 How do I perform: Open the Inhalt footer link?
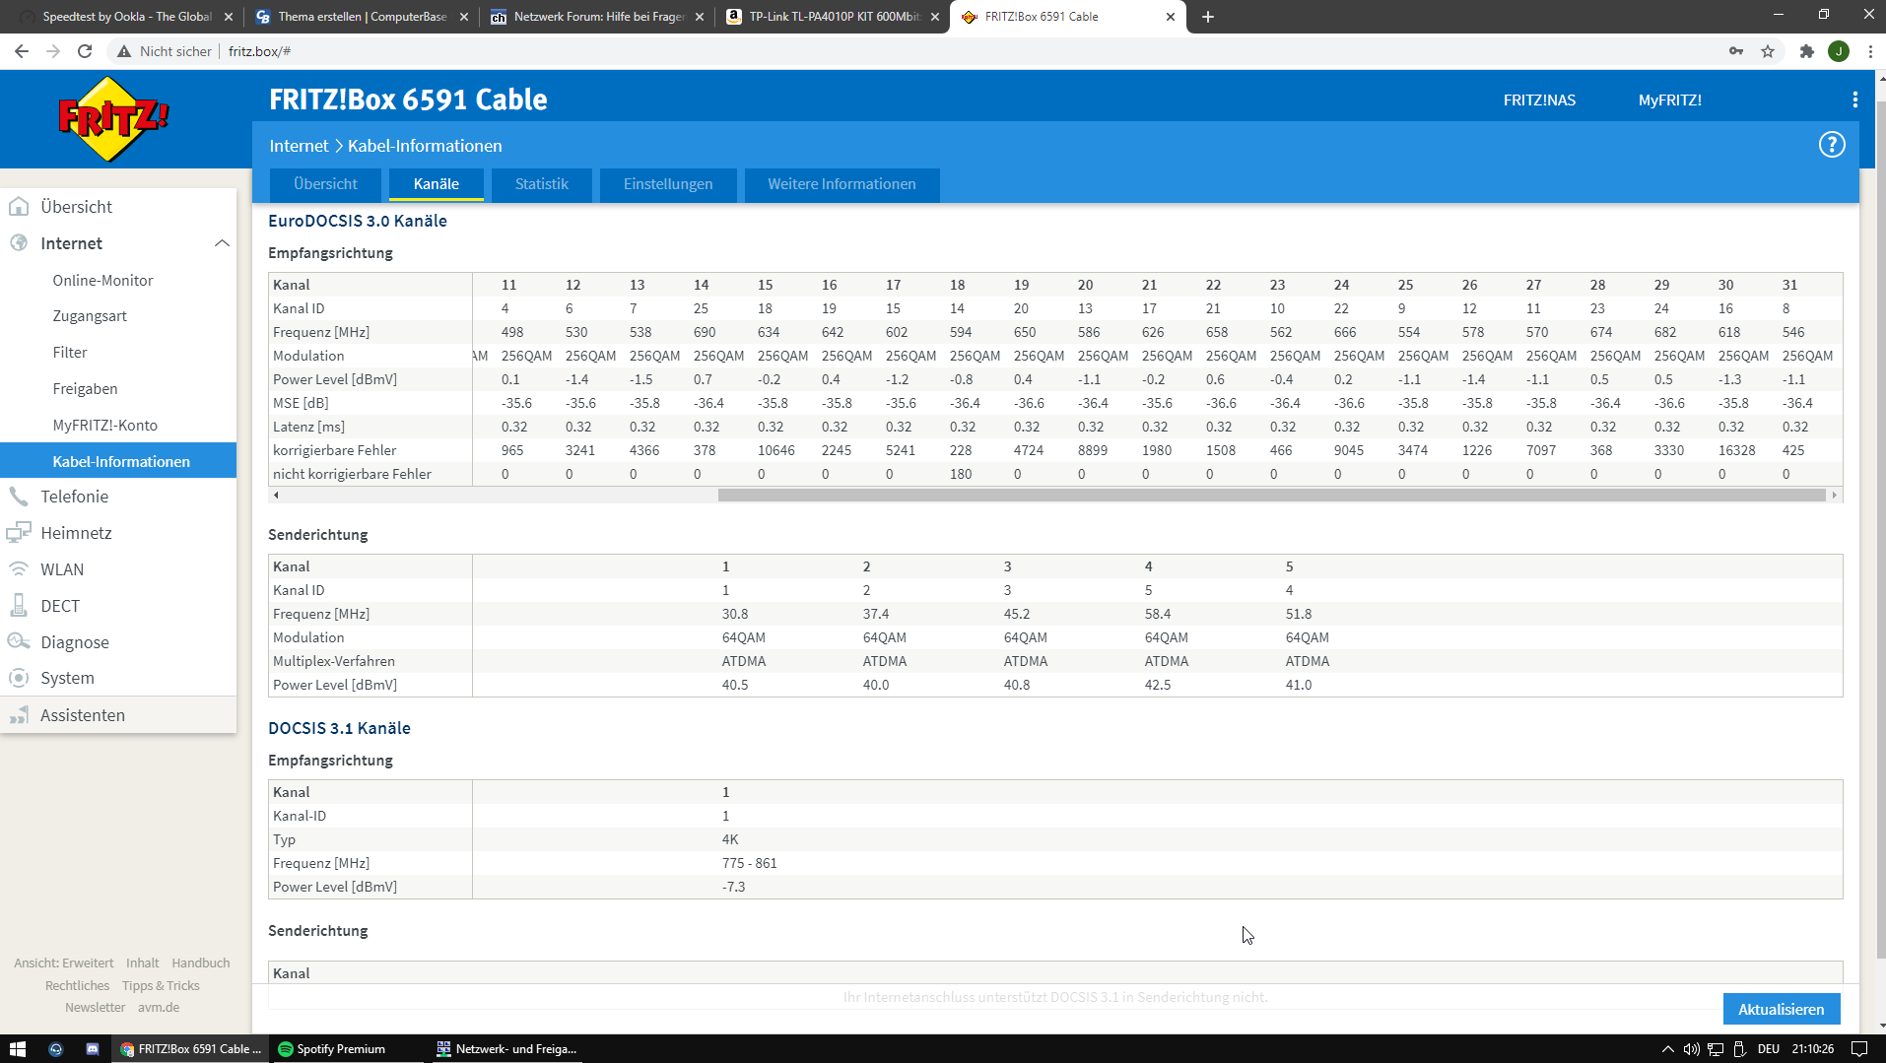pos(143,963)
